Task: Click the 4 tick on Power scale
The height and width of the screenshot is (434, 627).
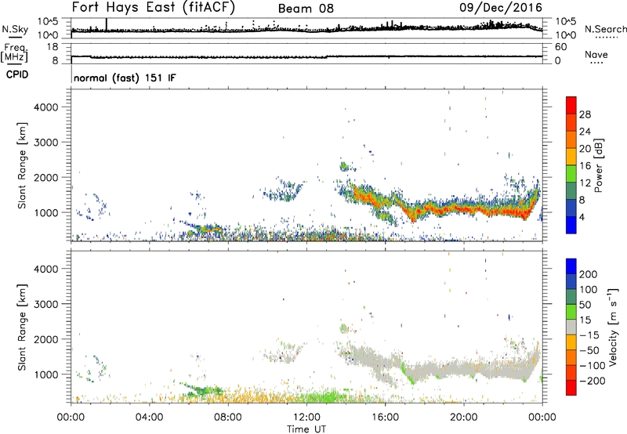Action: coord(582,217)
